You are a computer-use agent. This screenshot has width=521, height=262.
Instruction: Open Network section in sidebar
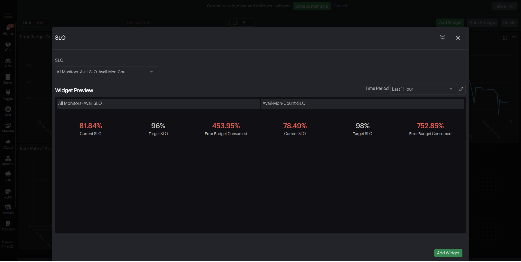pyautogui.click(x=8, y=160)
